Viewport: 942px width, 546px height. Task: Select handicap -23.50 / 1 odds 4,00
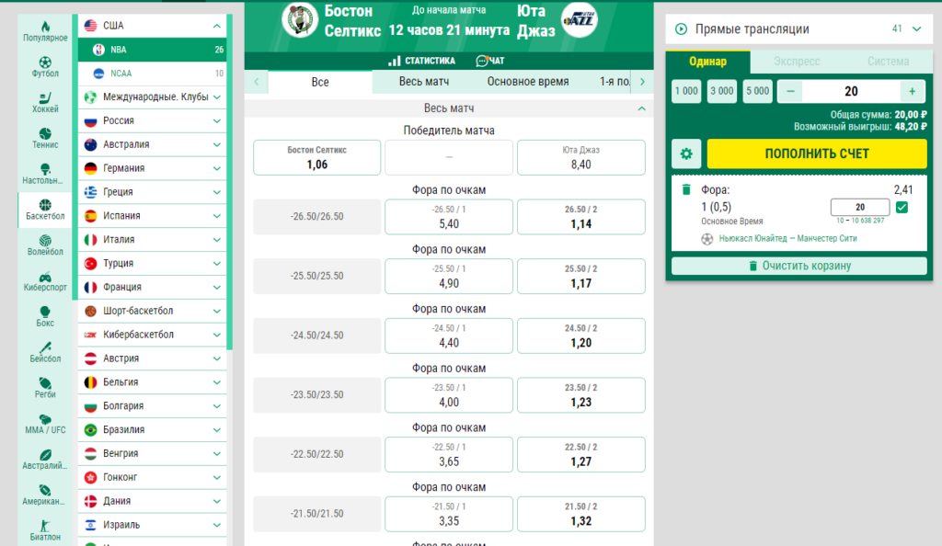(449, 395)
